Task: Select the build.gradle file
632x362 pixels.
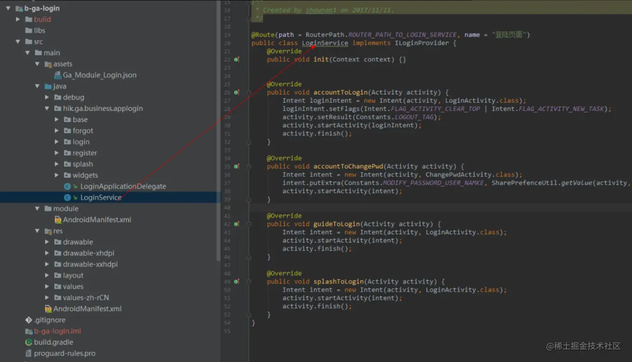Action: (53, 343)
